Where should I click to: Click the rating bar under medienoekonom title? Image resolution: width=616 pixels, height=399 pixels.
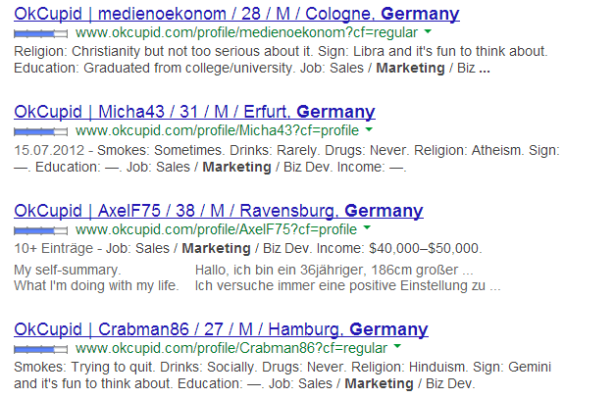(x=40, y=34)
